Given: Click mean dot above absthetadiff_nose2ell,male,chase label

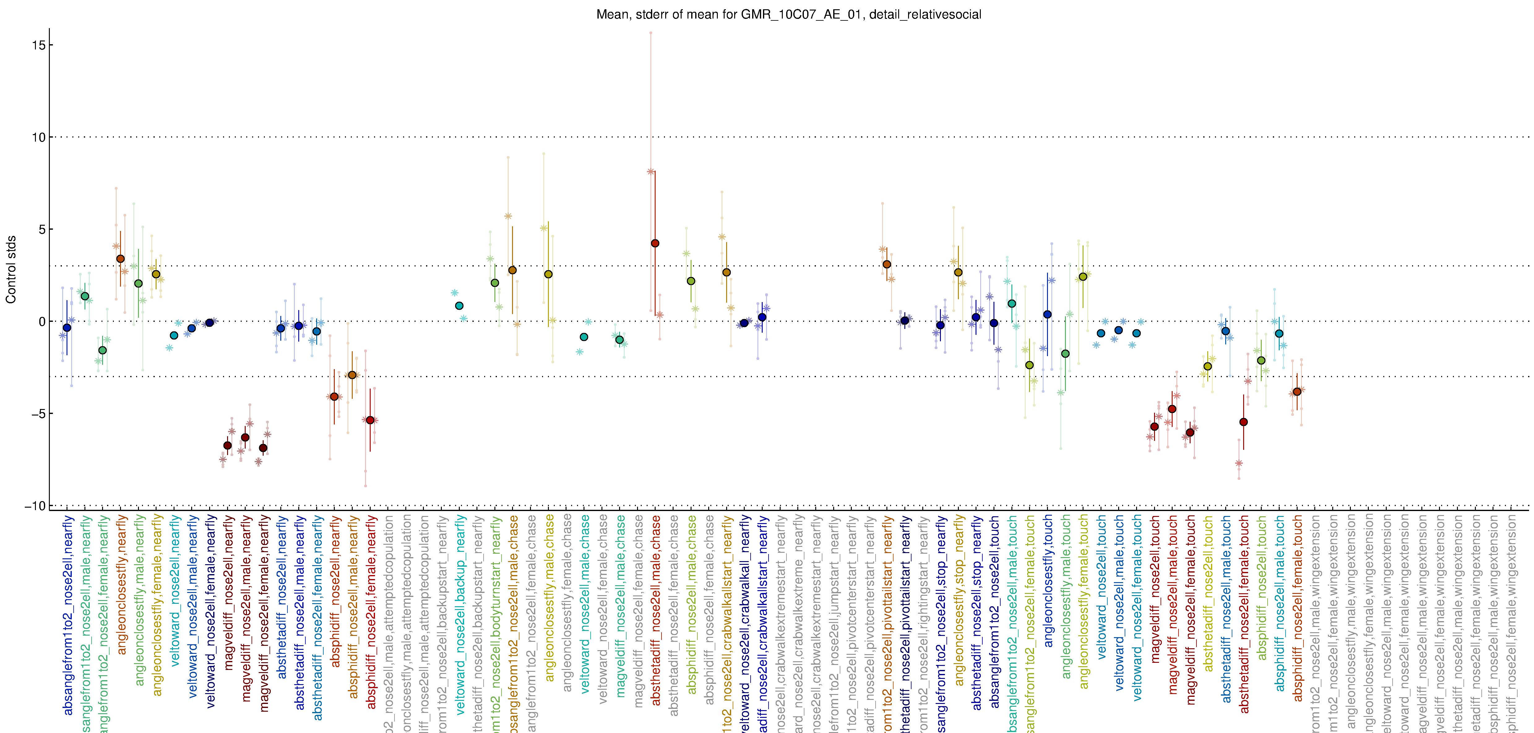Looking at the screenshot, I should 655,243.
